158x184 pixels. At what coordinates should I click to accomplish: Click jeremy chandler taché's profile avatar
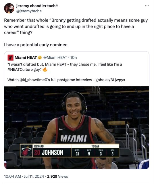pyautogui.click(x=9, y=8)
